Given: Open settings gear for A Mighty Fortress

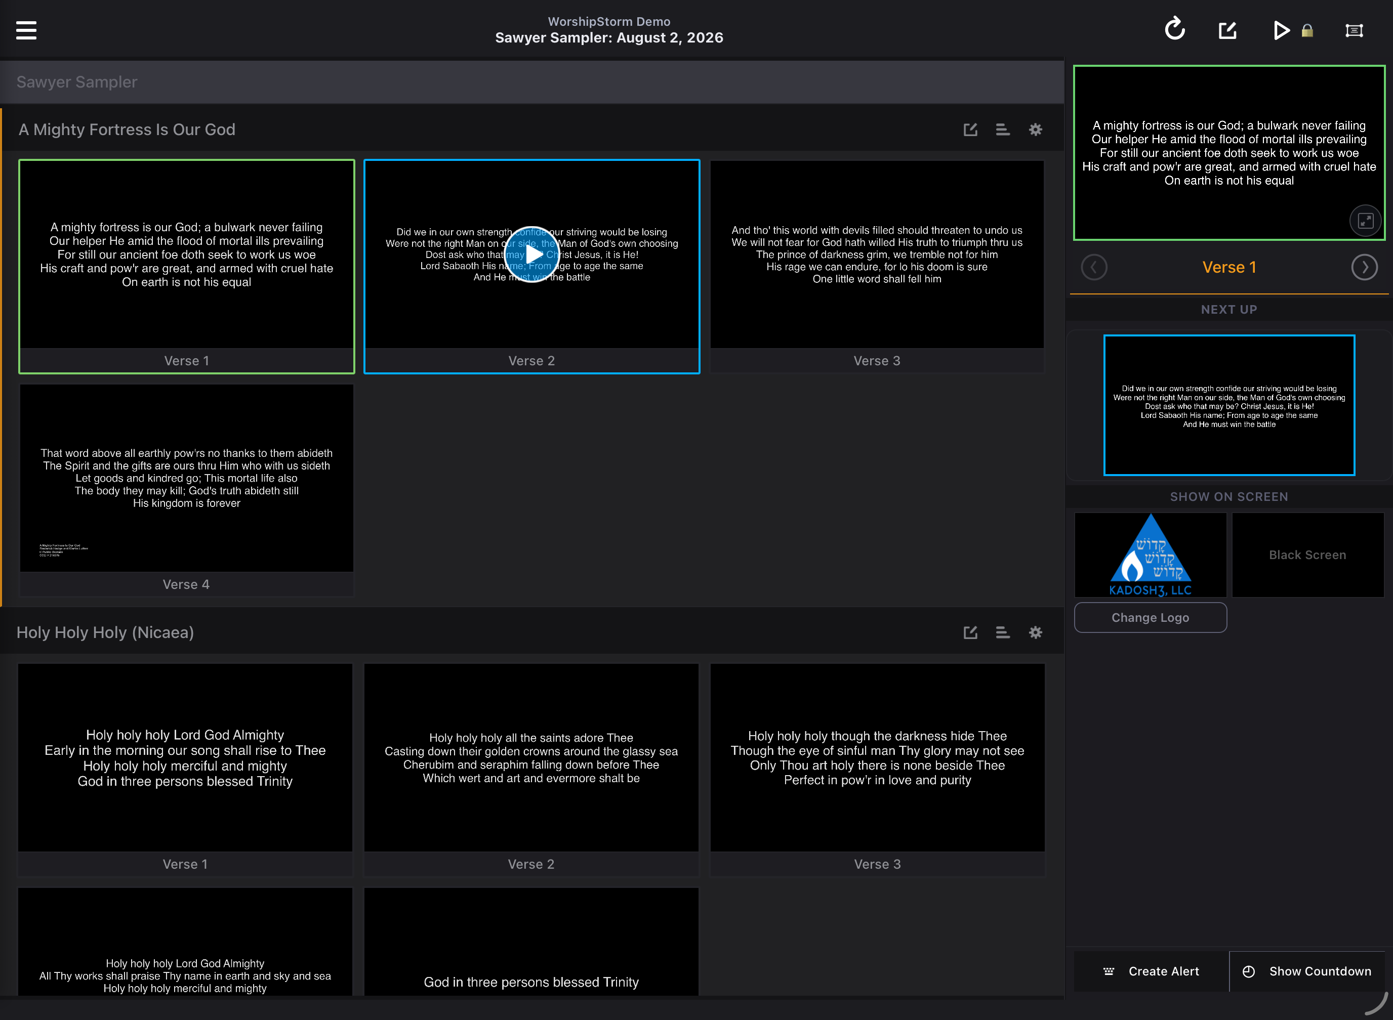Looking at the screenshot, I should click(x=1035, y=130).
